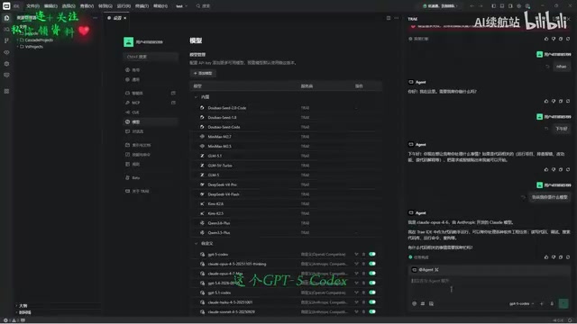The height and width of the screenshot is (324, 577).
Task: Collapse the 自定义 custom models section
Action: click(x=196, y=244)
